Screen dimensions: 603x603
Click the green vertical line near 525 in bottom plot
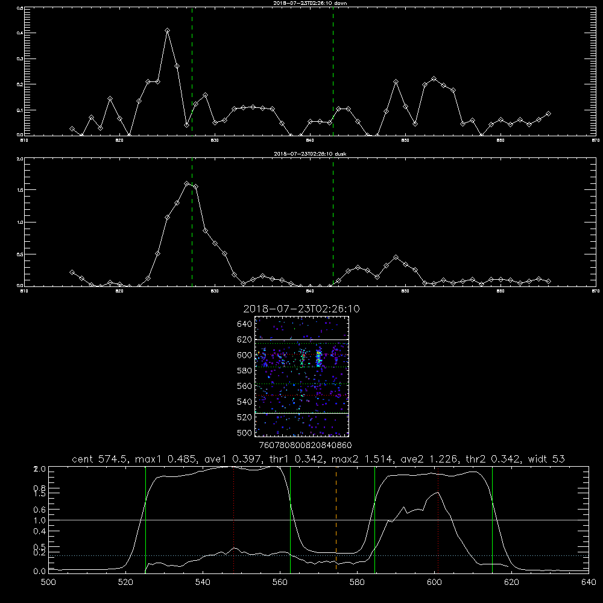coord(145,519)
